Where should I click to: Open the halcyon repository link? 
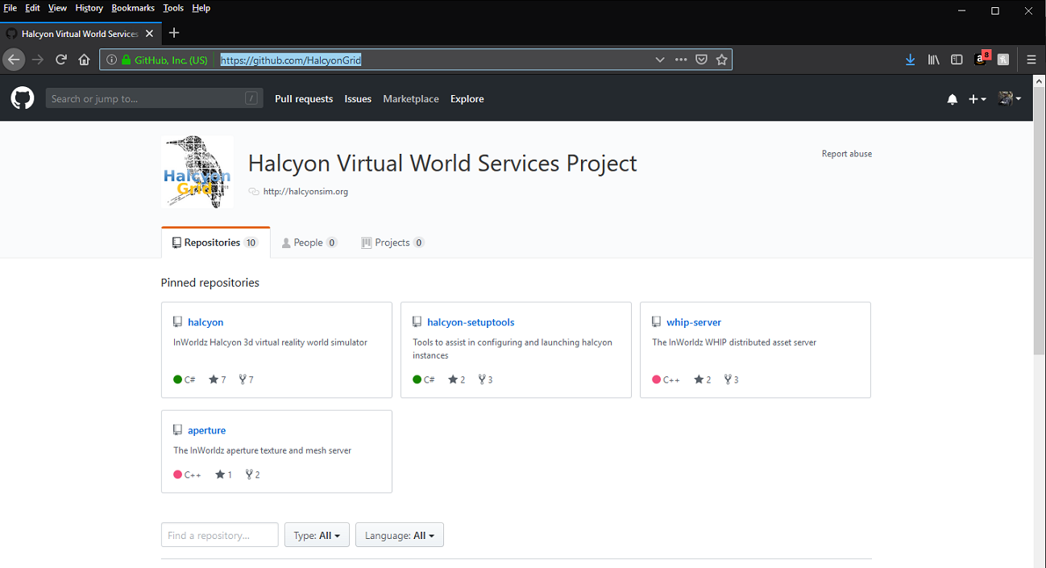click(x=205, y=322)
